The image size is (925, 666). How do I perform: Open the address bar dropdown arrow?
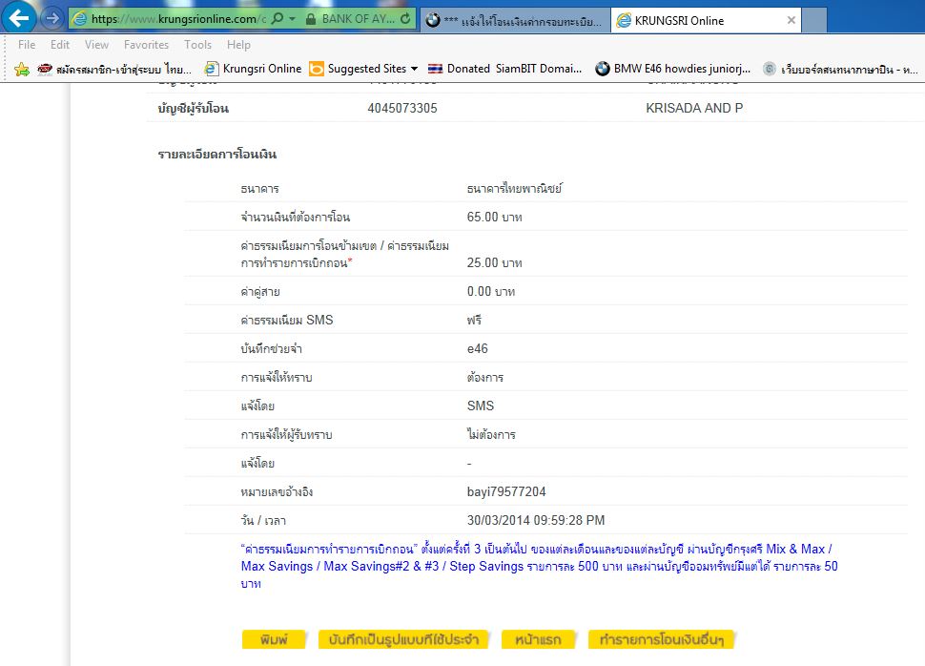tap(292, 19)
